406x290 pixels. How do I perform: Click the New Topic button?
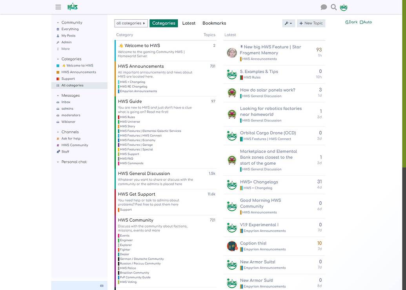[311, 23]
